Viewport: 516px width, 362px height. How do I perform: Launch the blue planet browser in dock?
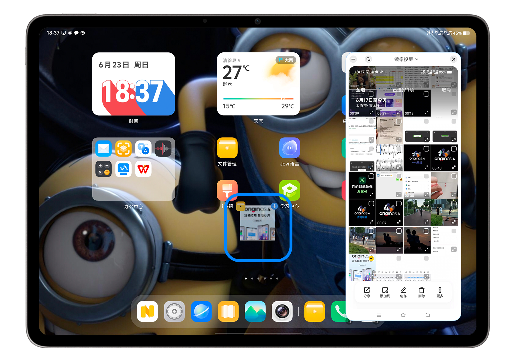coord(202,311)
